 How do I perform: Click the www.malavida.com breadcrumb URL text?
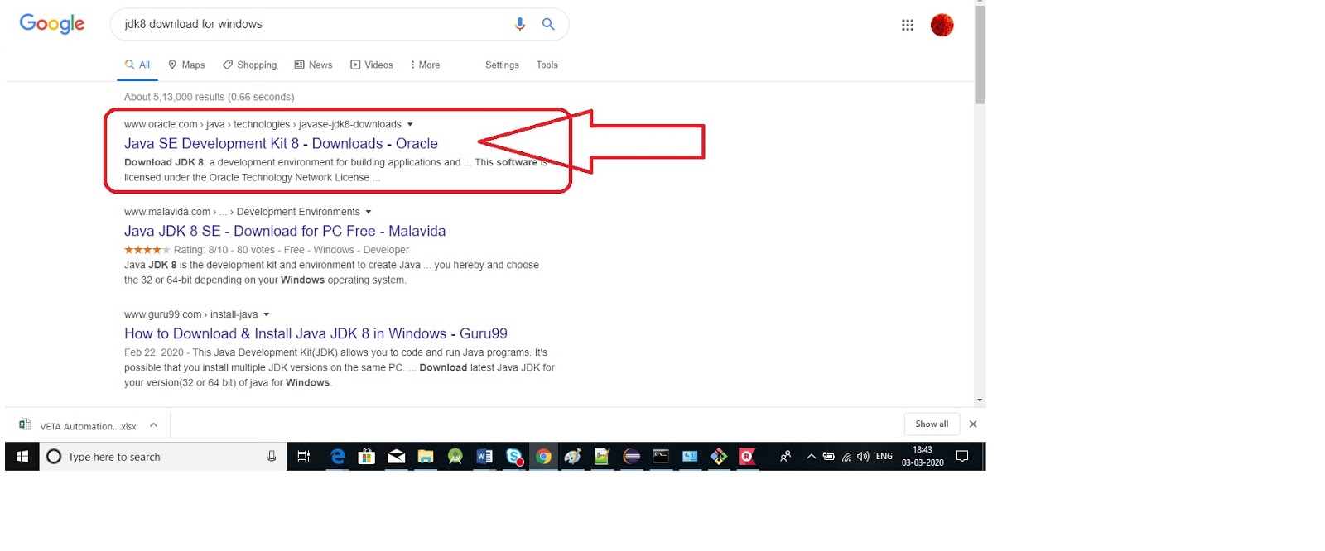(x=242, y=212)
